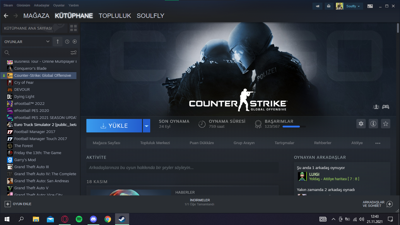
Task: Toggle the ready-to-play filter
Action: [x=75, y=42]
